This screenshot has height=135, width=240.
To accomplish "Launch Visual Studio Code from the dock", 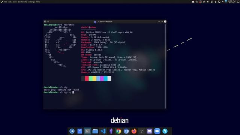I will click(103, 131).
